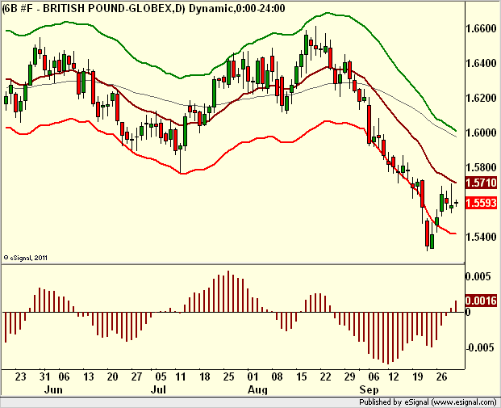
Task: Click the date label 31 on time axis
Action: (x=44, y=376)
